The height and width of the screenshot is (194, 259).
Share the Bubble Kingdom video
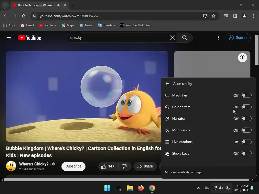(x=145, y=166)
